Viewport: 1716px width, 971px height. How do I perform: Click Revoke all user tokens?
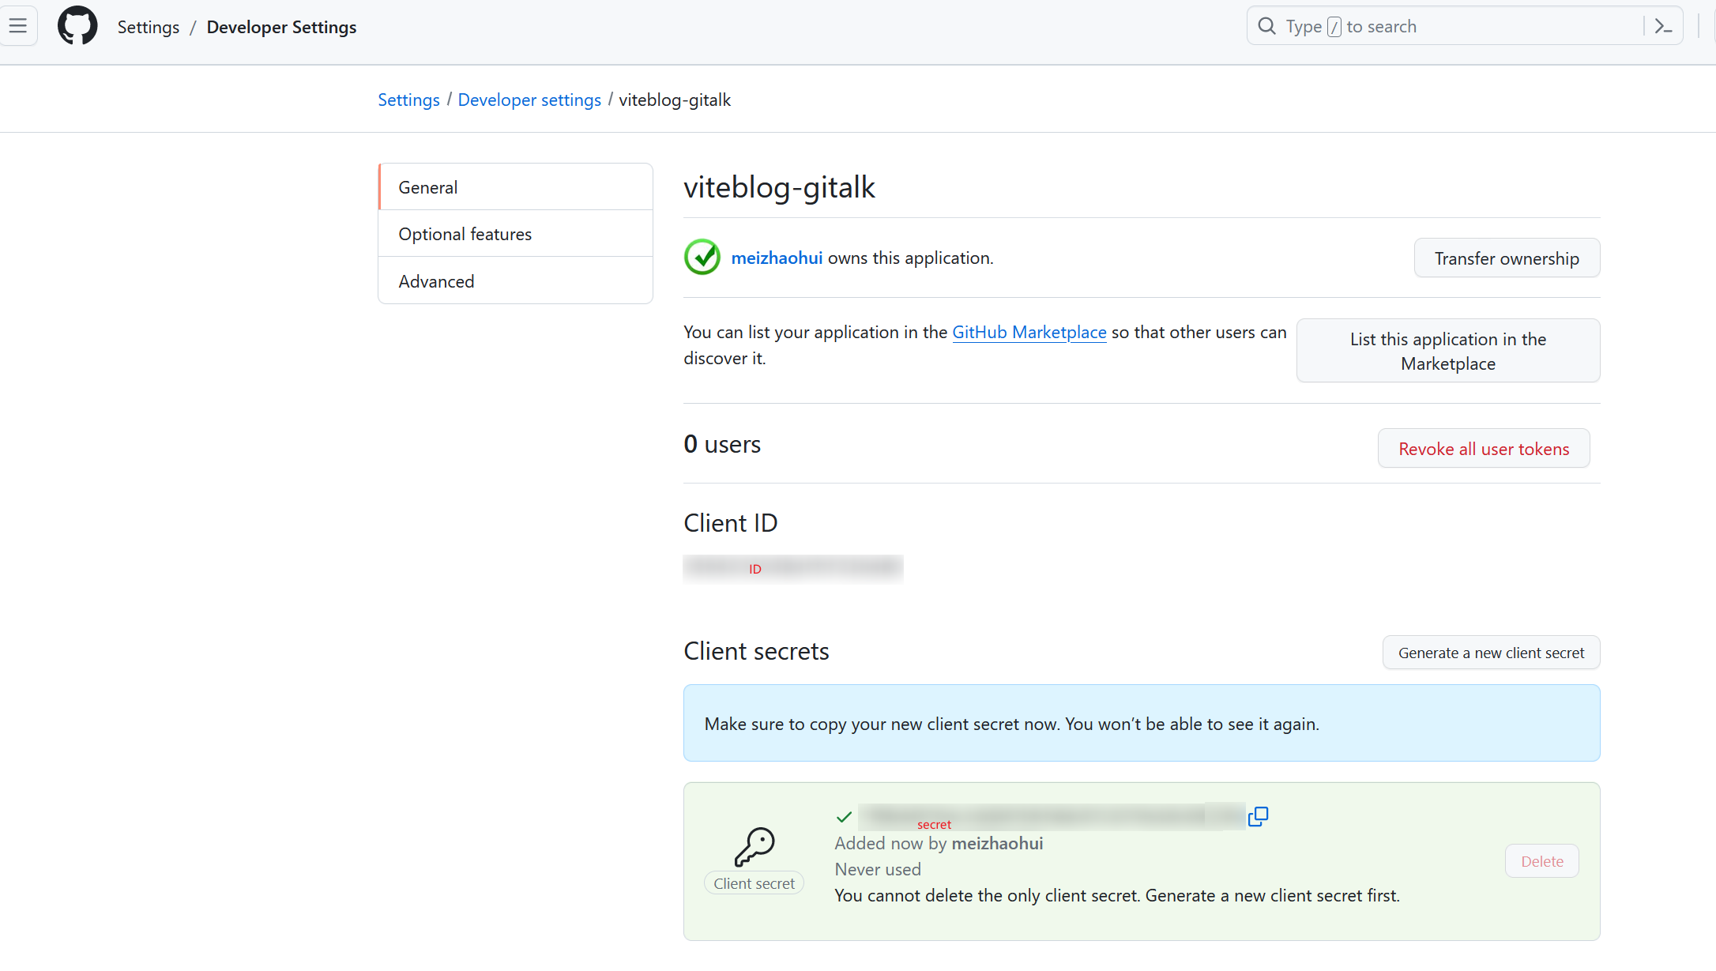pos(1484,449)
